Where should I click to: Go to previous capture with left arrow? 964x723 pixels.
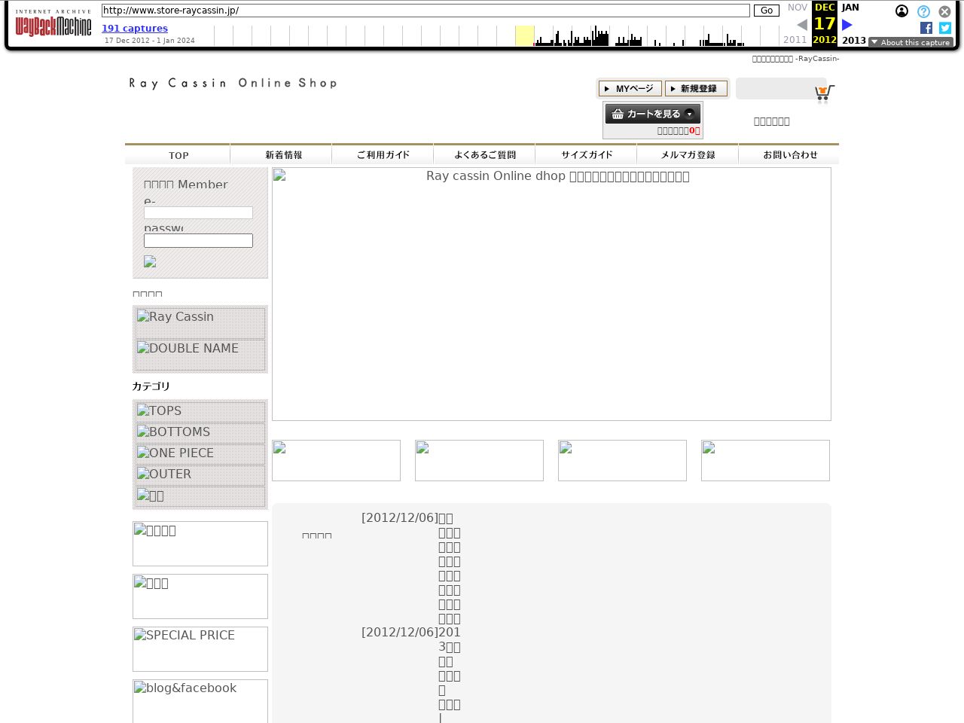pos(802,25)
